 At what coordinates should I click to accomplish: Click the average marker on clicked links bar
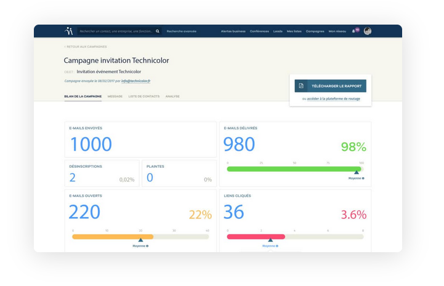tap(270, 240)
